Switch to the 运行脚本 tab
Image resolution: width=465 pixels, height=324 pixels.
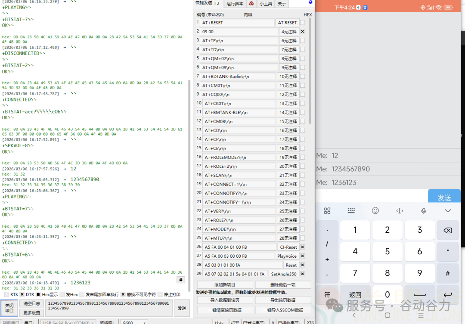(x=235, y=4)
